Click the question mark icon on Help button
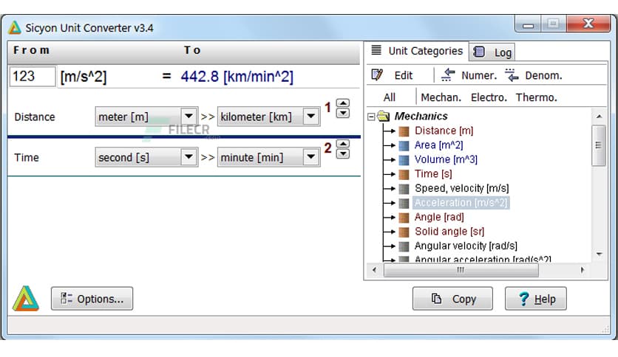The height and width of the screenshot is (357, 618). tap(524, 299)
